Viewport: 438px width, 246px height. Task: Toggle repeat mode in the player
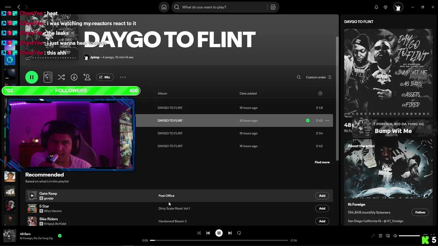coord(239,233)
